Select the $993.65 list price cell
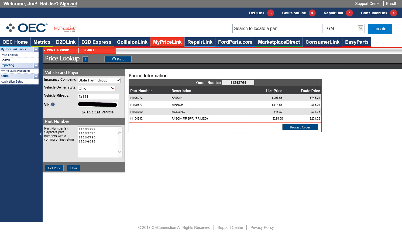 277,98
